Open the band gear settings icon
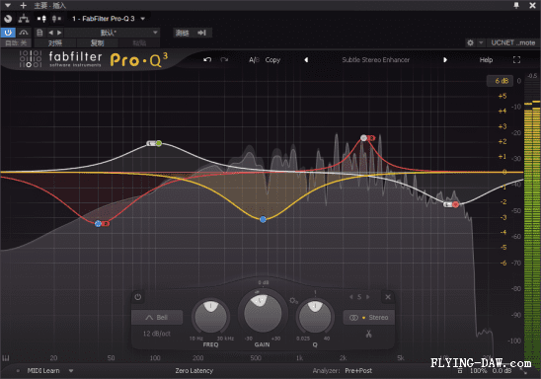 click(x=293, y=301)
